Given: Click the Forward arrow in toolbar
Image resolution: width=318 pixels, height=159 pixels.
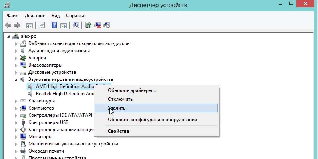Looking at the screenshot, I should pyautogui.click(x=17, y=25).
